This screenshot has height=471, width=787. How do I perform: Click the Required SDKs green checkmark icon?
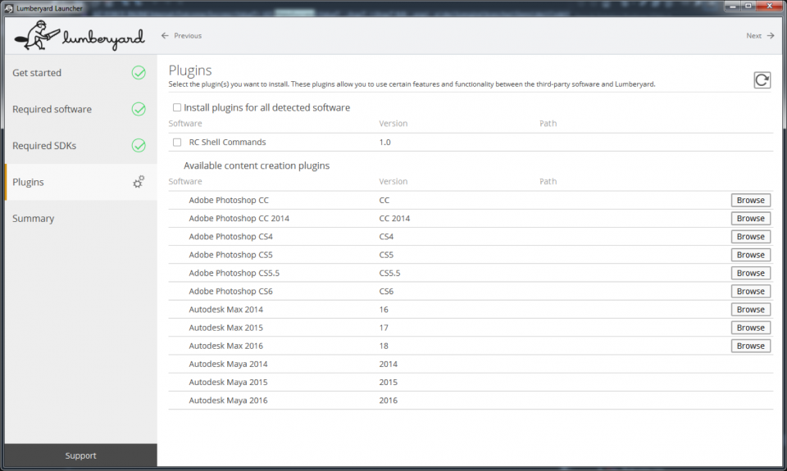click(139, 146)
